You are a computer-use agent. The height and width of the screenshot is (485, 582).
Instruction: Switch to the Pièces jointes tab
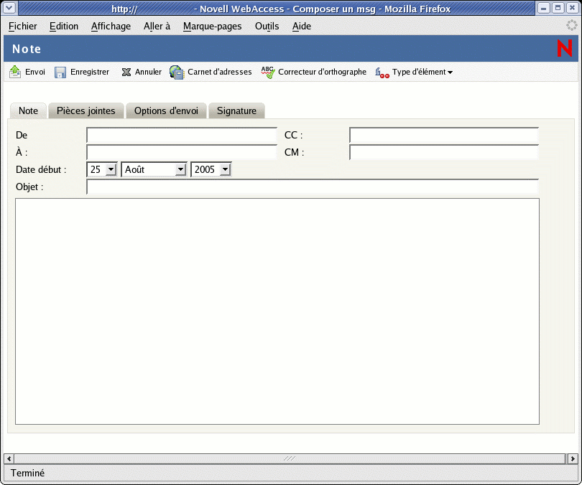(86, 110)
